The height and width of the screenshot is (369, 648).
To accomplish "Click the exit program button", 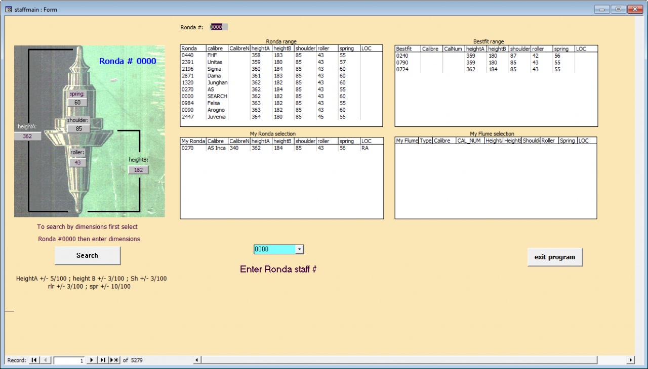I will click(555, 257).
